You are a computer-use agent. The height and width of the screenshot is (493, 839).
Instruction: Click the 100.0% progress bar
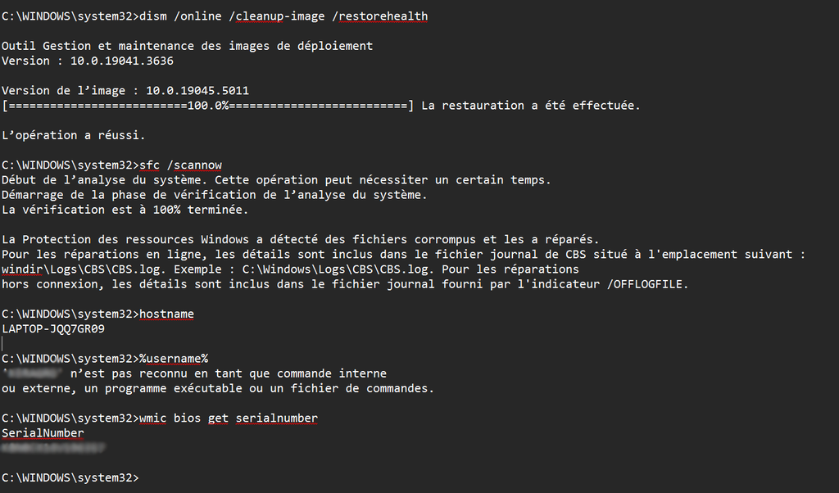tap(208, 106)
